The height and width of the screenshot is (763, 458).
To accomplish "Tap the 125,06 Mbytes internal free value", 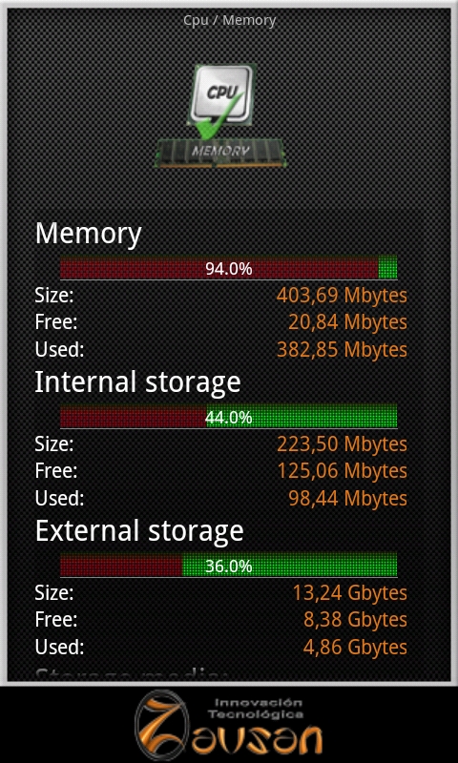I will [x=342, y=470].
